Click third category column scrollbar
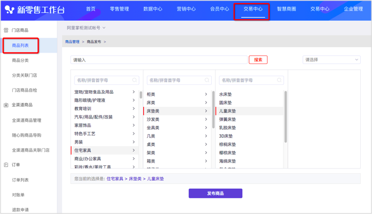 [286, 116]
